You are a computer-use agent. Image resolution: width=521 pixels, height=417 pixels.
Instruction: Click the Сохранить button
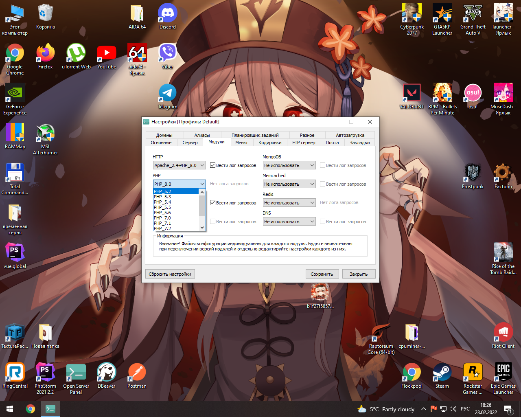[x=322, y=274]
